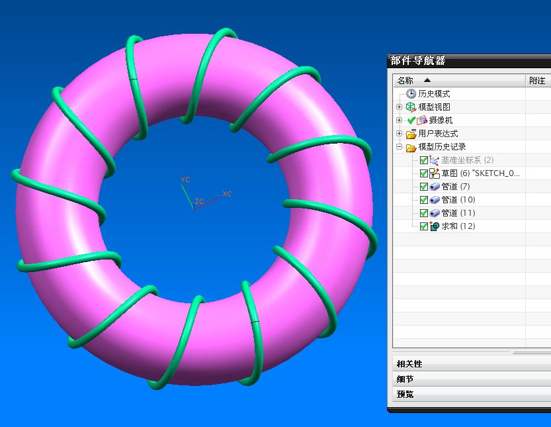The width and height of the screenshot is (551, 427).
Task: Expand the 细节 panel section
Action: coord(472,379)
